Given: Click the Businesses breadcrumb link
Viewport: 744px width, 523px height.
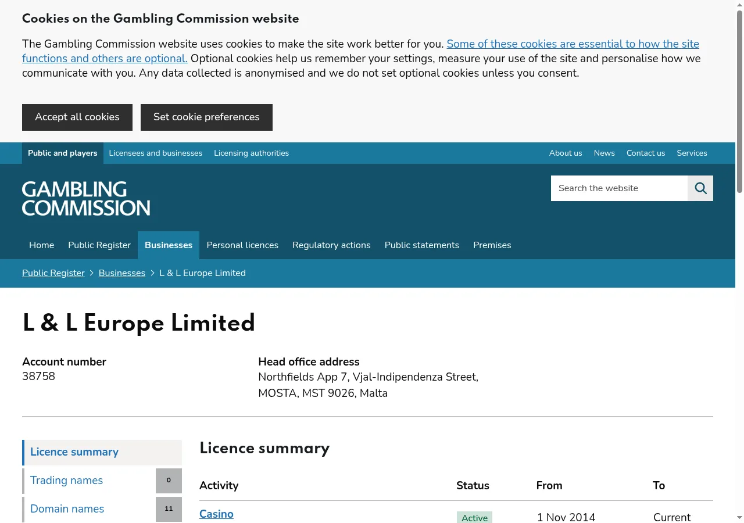Looking at the screenshot, I should [x=122, y=273].
